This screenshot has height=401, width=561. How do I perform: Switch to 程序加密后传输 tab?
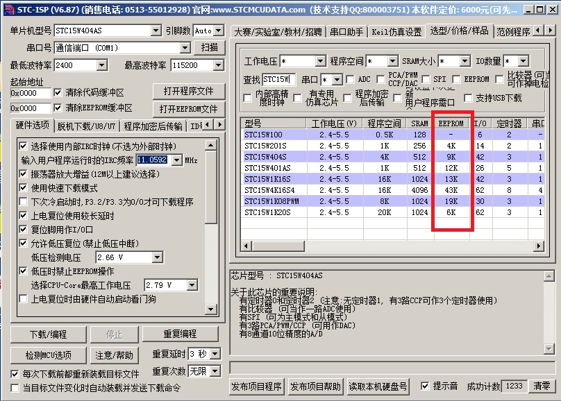pyautogui.click(x=153, y=126)
